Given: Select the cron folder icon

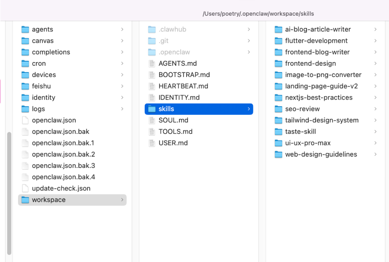Looking at the screenshot, I should click(x=25, y=64).
